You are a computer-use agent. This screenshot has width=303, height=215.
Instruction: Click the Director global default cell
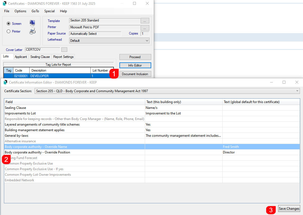[261, 152]
